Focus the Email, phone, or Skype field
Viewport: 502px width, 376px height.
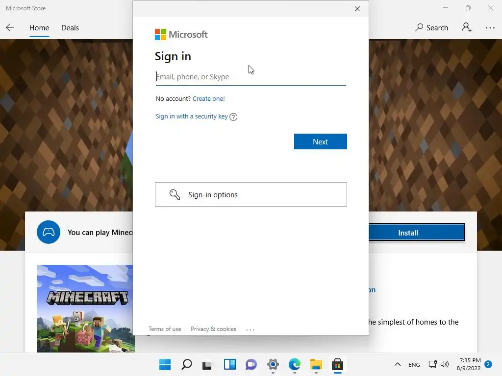(251, 77)
